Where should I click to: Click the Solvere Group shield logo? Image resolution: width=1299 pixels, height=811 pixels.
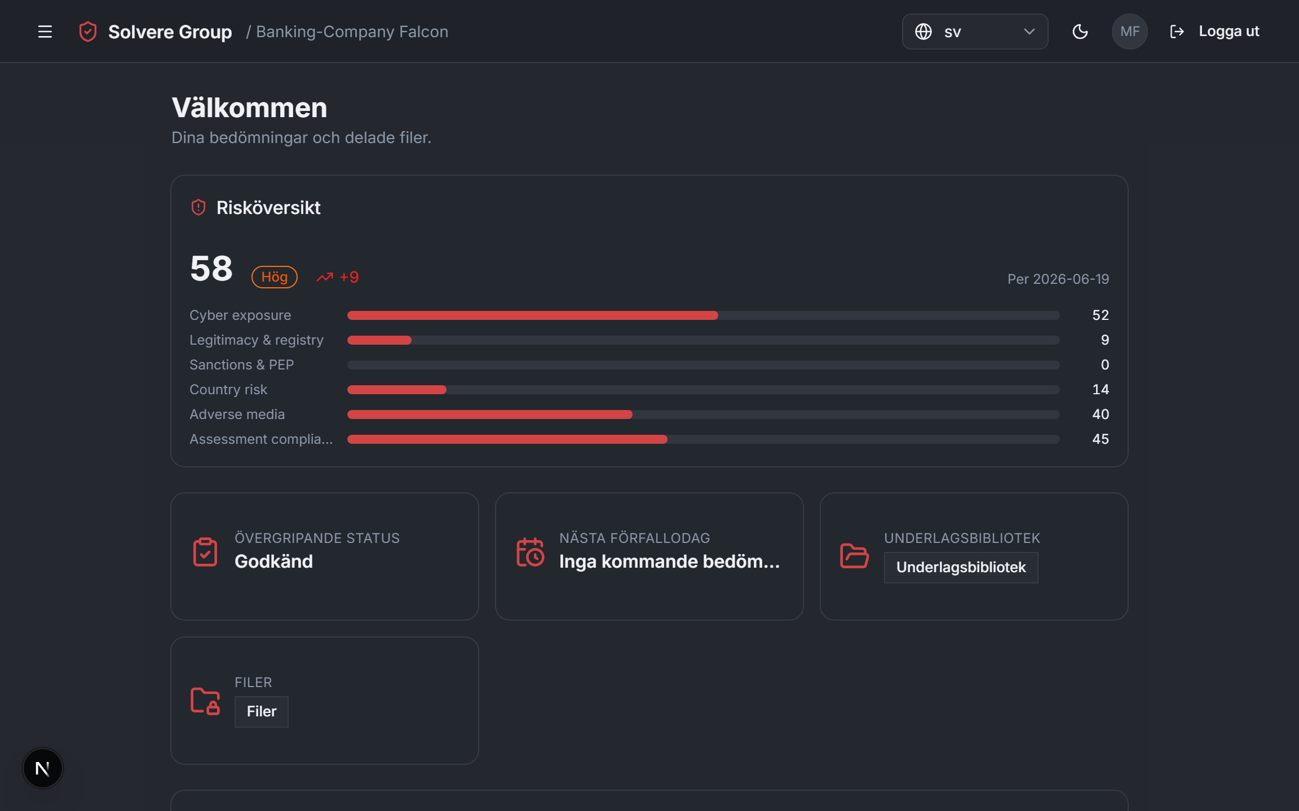[x=88, y=32]
